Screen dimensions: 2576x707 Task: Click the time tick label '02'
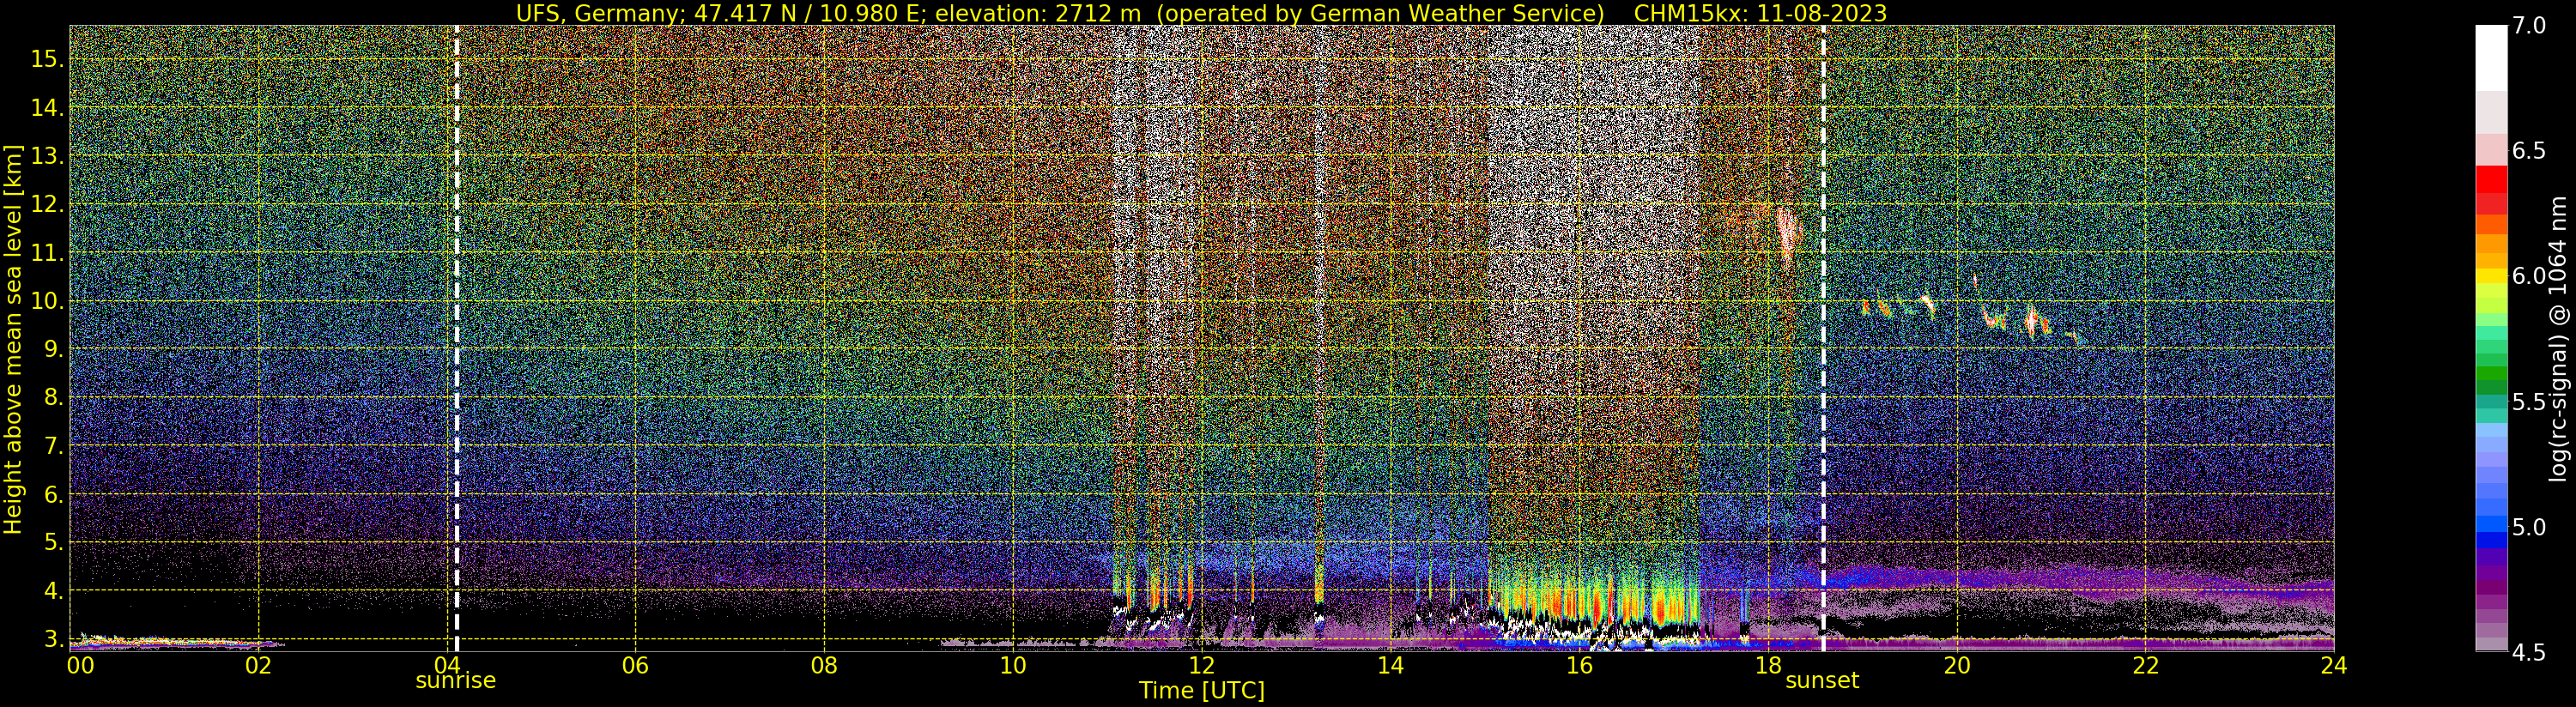click(x=258, y=666)
